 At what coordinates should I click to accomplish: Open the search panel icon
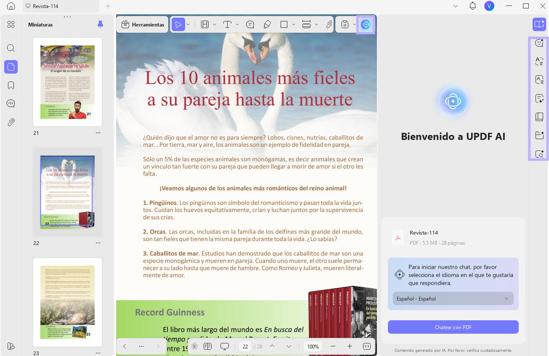(11, 48)
